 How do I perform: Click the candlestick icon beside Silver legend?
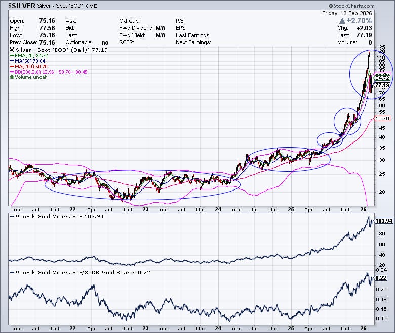12,50
